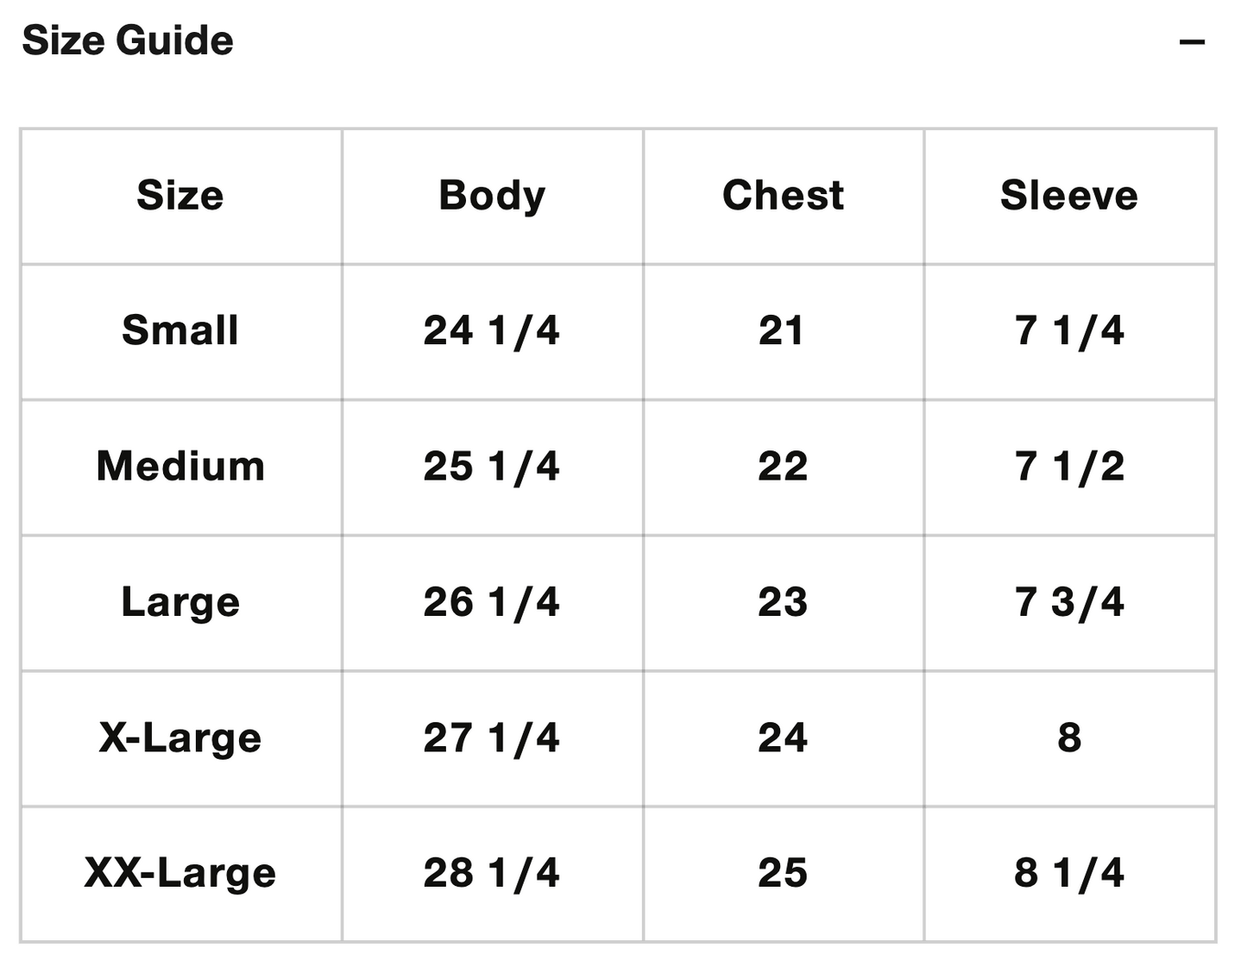Select the Large body value 26 1/4
Viewport: 1247px width, 973px height.
coord(491,602)
